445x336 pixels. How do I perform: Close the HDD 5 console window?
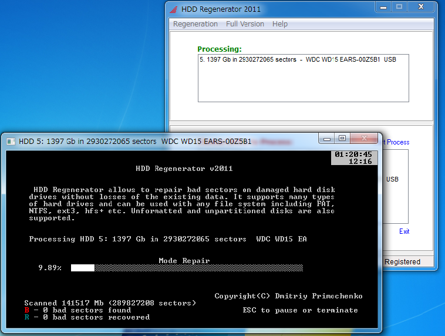[364, 139]
